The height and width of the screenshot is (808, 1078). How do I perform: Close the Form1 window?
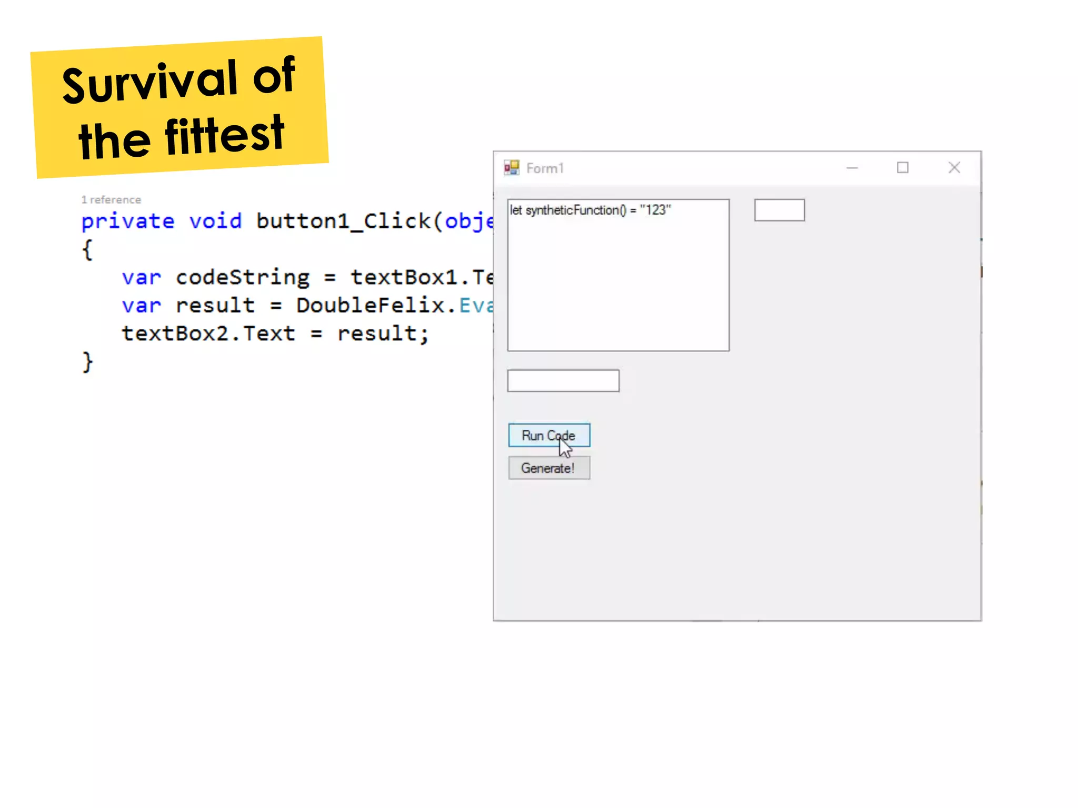coord(954,168)
